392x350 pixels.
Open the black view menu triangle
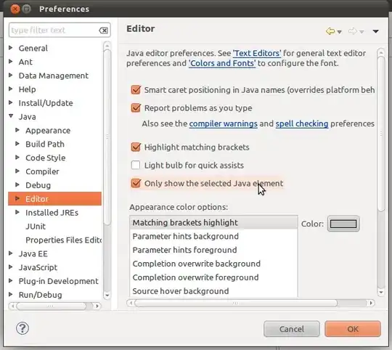pyautogui.click(x=375, y=31)
